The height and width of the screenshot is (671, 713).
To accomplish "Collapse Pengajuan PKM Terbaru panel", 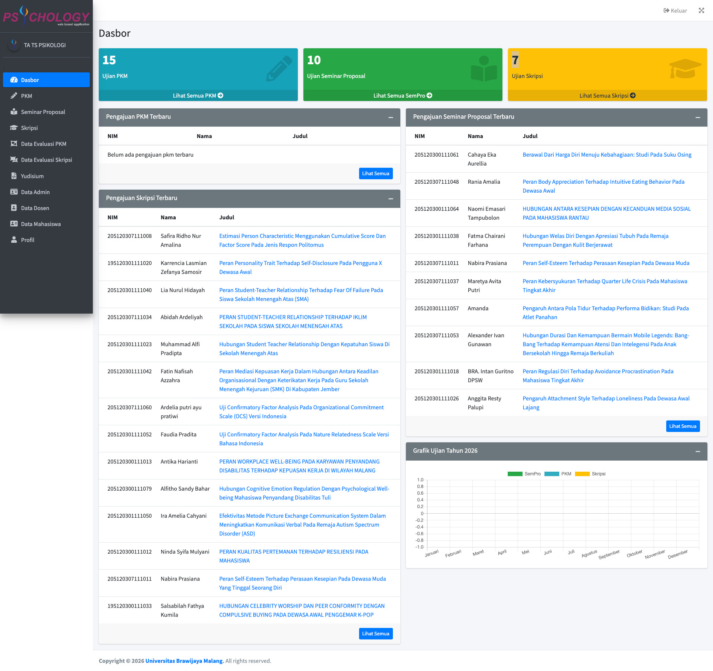I will tap(391, 117).
